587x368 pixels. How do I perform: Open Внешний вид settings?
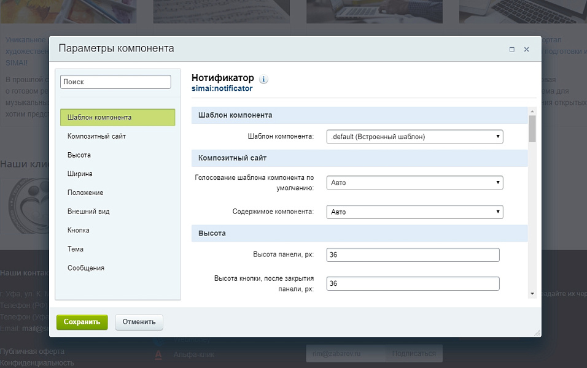tap(88, 212)
